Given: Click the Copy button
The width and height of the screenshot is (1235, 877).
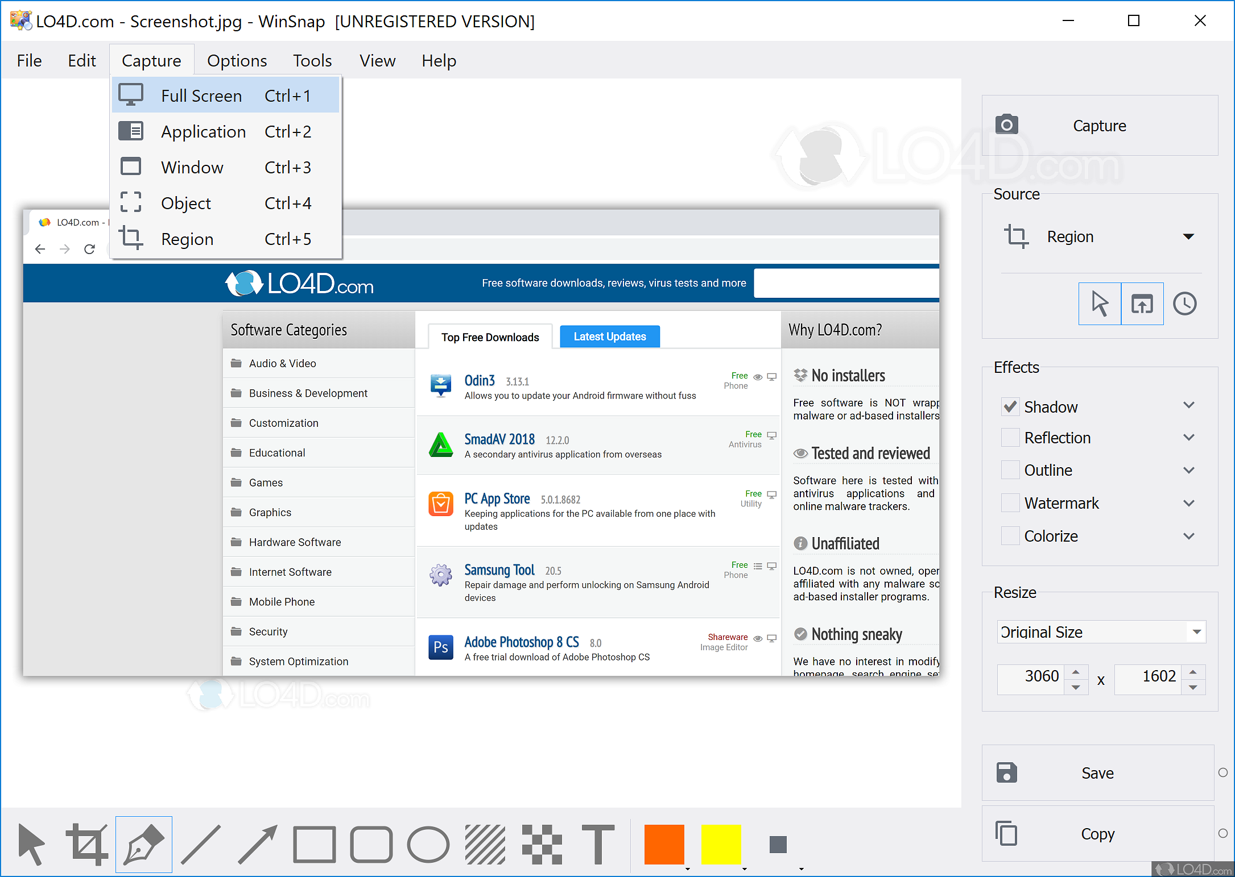Looking at the screenshot, I should (x=1097, y=834).
